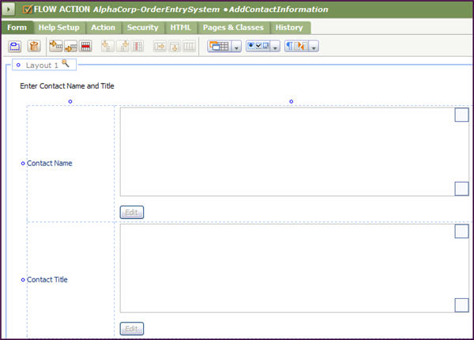The height and width of the screenshot is (340, 474).
Task: Open the Help Setup tab
Action: [59, 28]
